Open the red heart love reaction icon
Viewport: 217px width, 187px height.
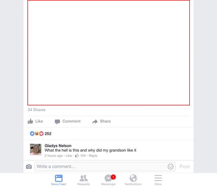(x=41, y=134)
